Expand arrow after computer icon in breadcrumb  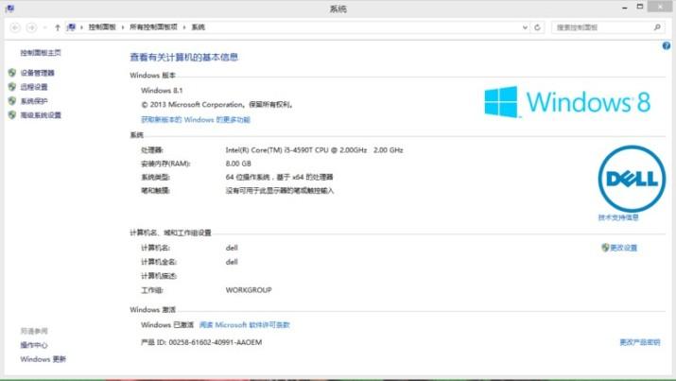click(81, 27)
